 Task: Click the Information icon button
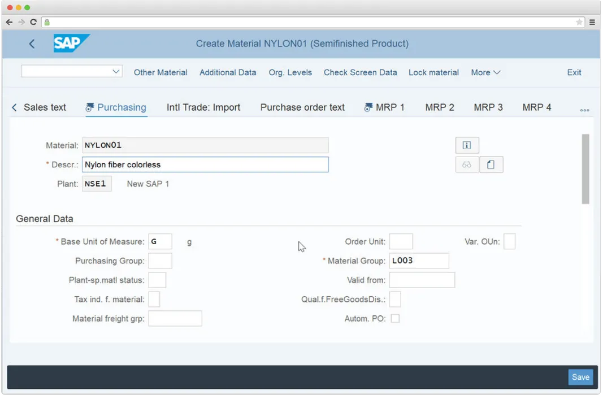pyautogui.click(x=467, y=145)
